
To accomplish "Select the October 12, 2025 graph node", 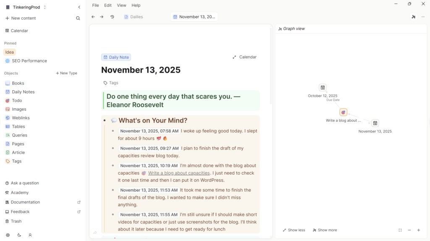I will click(322, 88).
